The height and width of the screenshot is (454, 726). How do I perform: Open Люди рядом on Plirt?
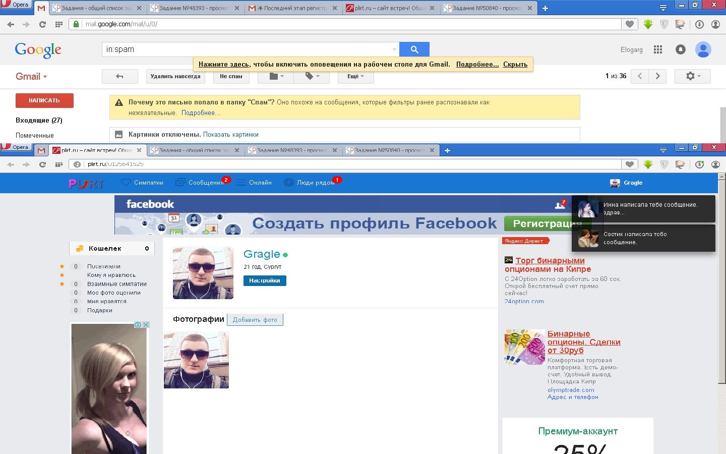click(x=310, y=183)
